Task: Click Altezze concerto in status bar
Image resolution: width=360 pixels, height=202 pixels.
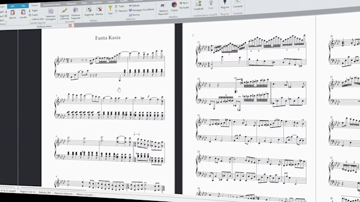Action: [85, 195]
